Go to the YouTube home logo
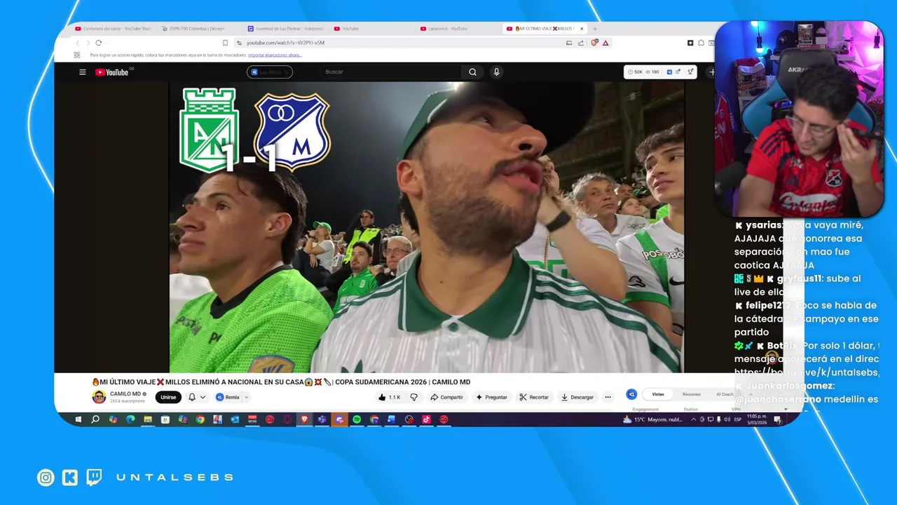This screenshot has width=897, height=505. (111, 72)
